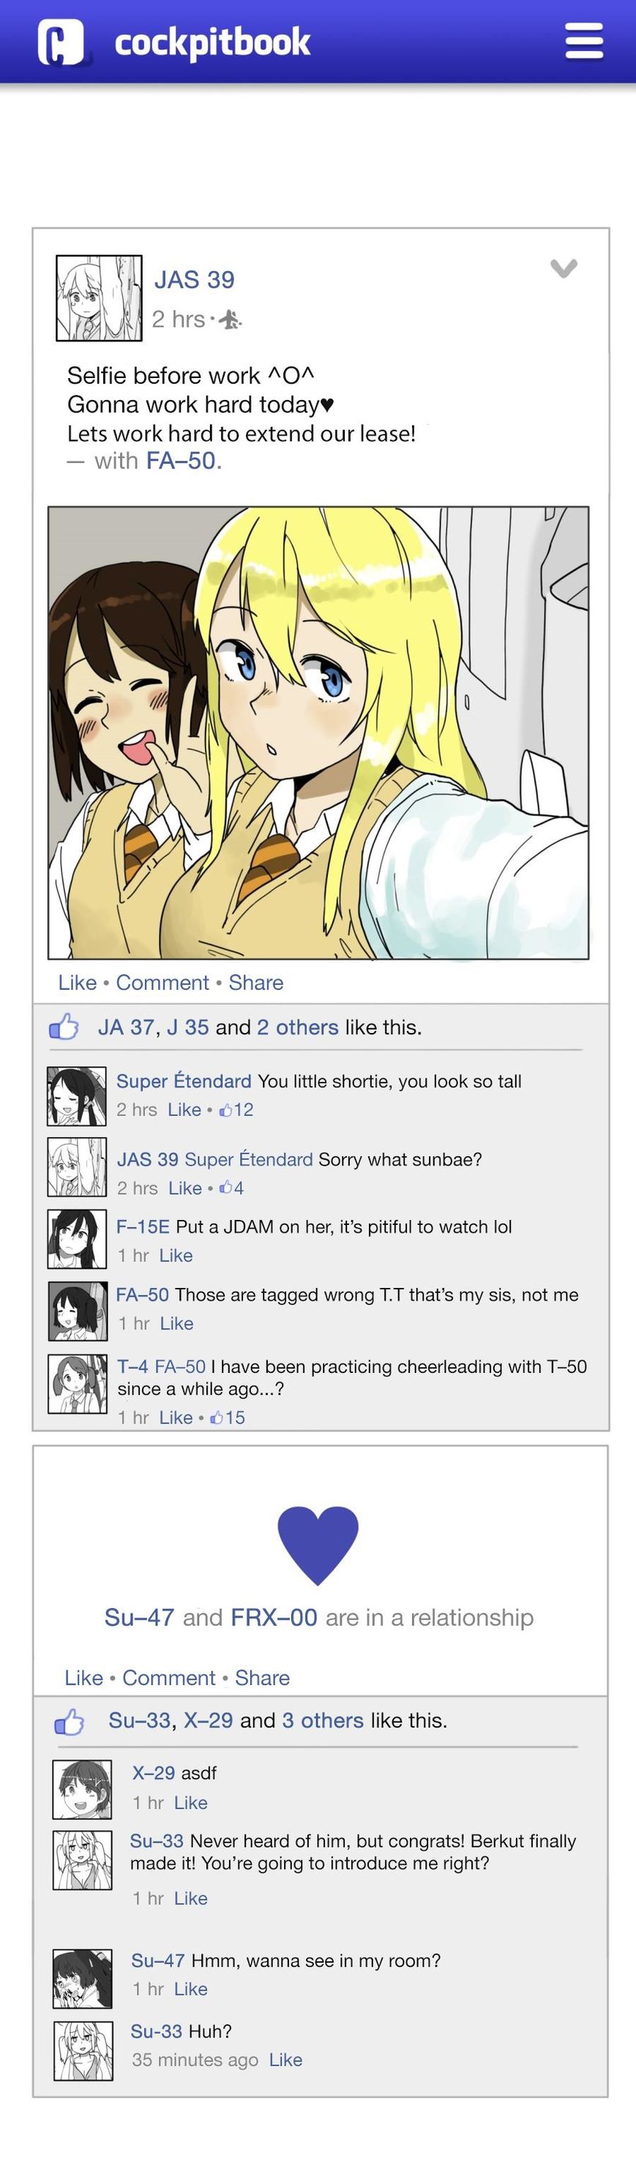The width and height of the screenshot is (636, 2173).
Task: Click the cockpitbook logo icon
Action: click(x=61, y=42)
